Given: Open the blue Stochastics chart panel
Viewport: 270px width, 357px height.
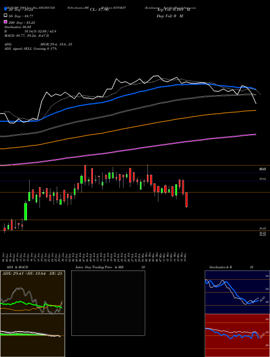Looking at the screenshot, I should pos(237,292).
